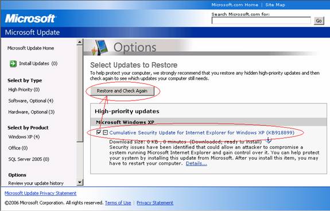Click the Microsoft Update banner title

coord(32,32)
